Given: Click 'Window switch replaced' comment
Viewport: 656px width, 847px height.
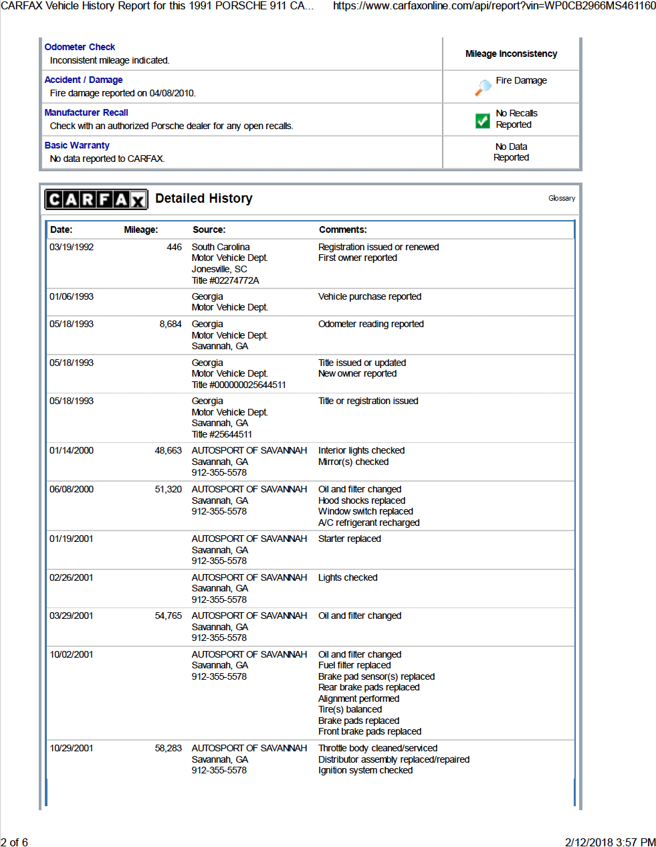Looking at the screenshot, I should click(x=366, y=511).
